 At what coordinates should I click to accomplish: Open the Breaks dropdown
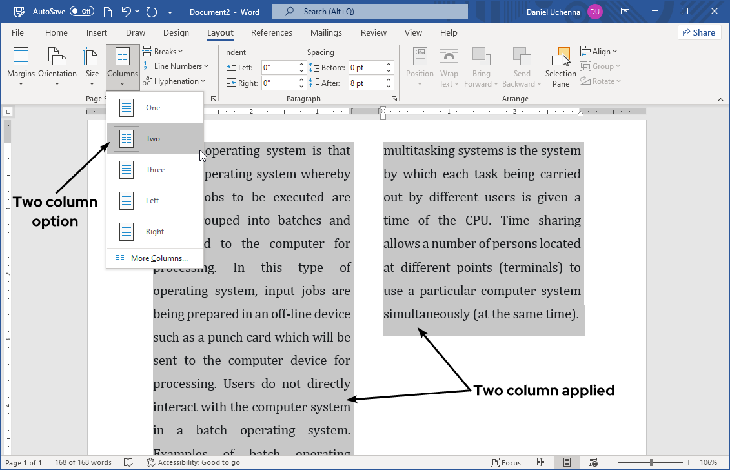[x=163, y=51]
